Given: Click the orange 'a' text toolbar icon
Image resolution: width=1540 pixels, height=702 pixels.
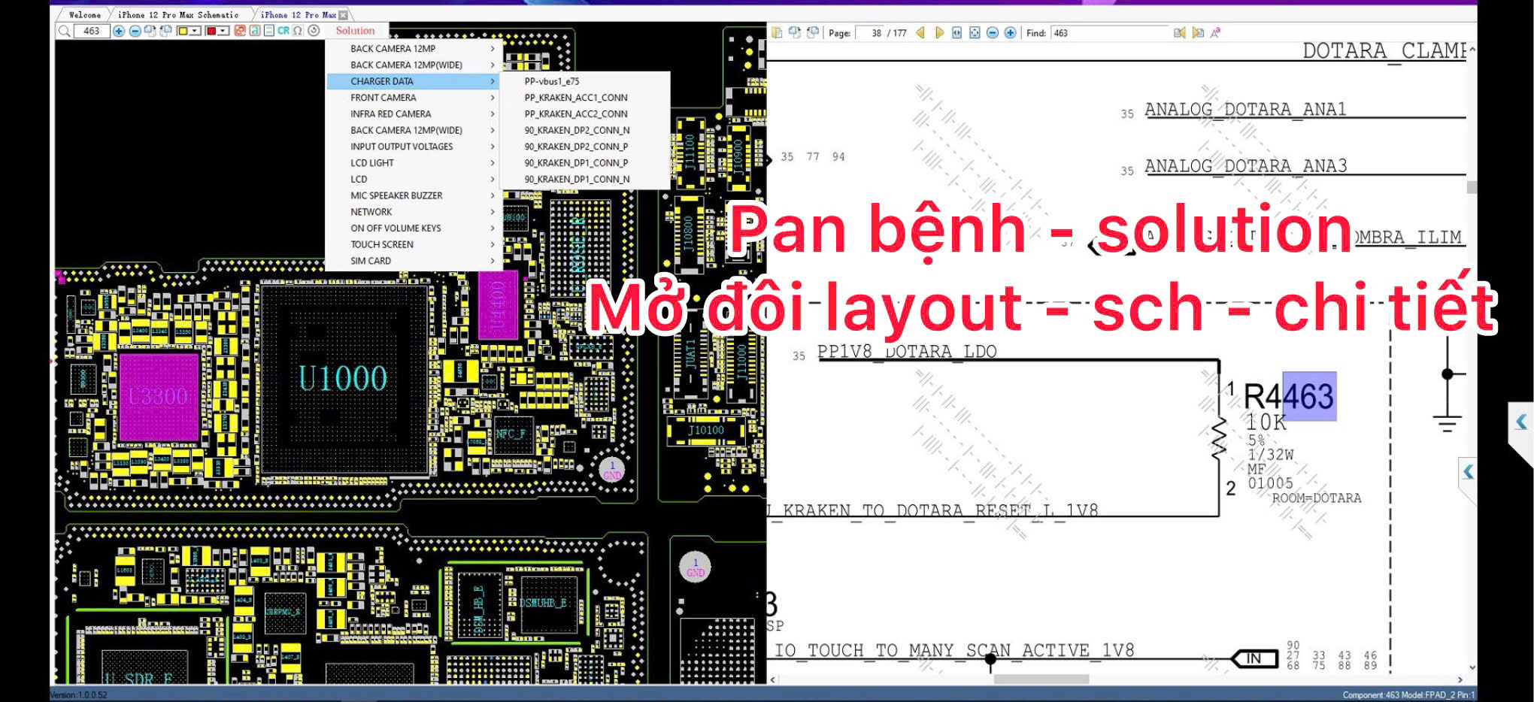Looking at the screenshot, I should click(255, 31).
